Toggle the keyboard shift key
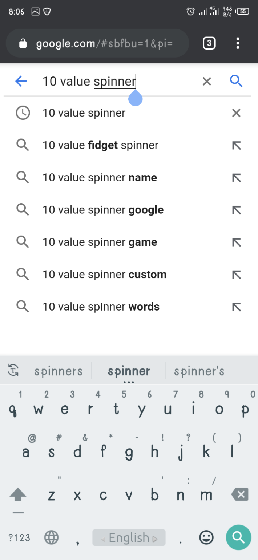 click(x=18, y=496)
